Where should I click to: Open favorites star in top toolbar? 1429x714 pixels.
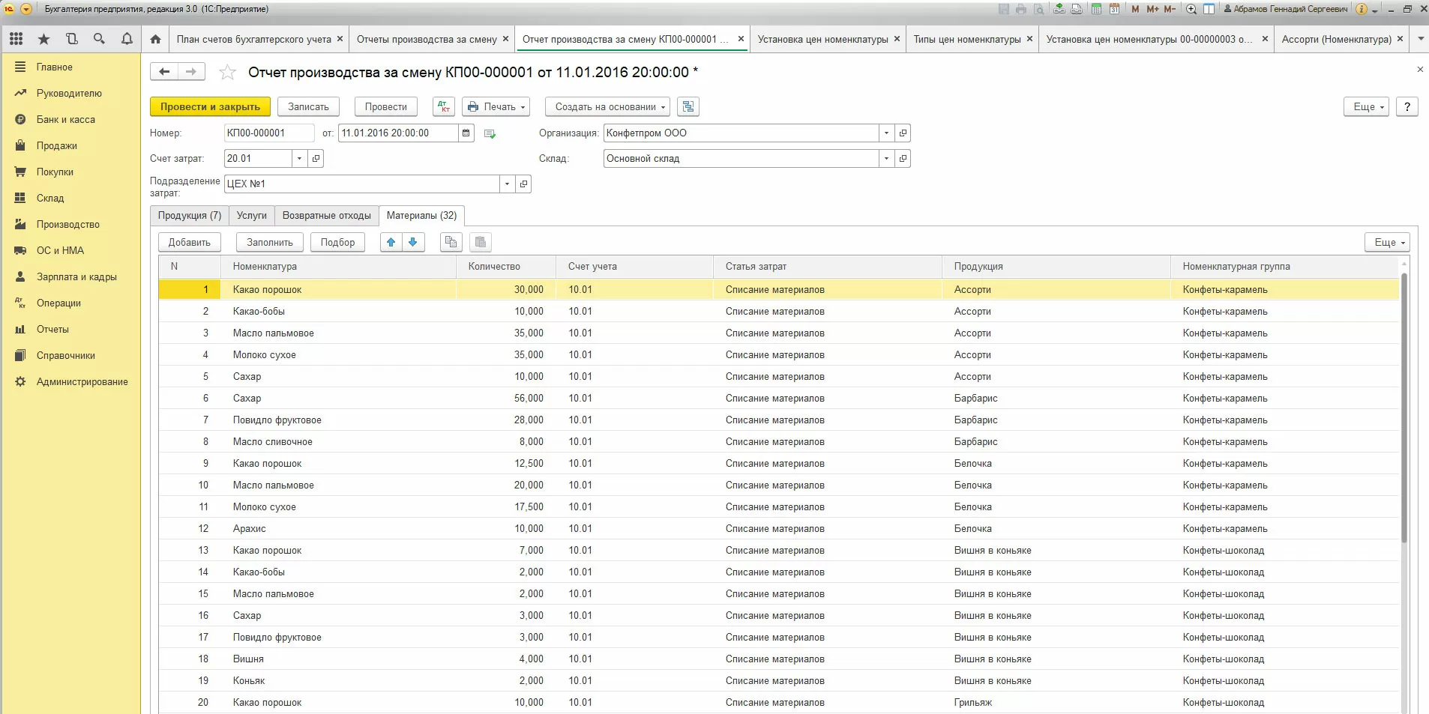coord(43,39)
